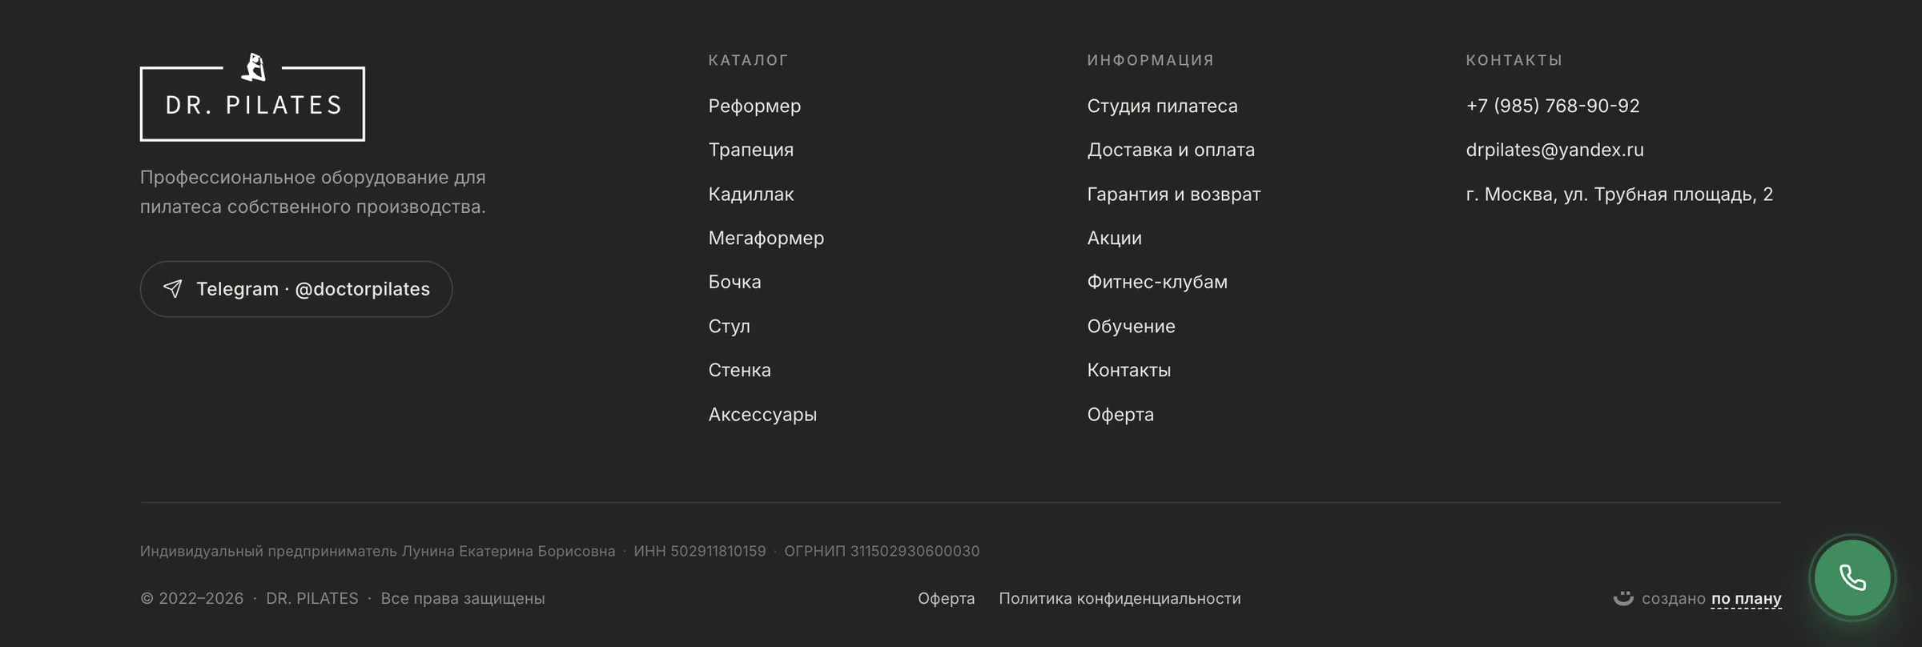
Task: Go to Доставка и оплата
Action: coord(1171,150)
